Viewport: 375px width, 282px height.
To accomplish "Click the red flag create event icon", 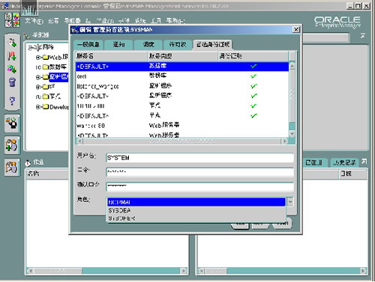I will (x=12, y=56).
